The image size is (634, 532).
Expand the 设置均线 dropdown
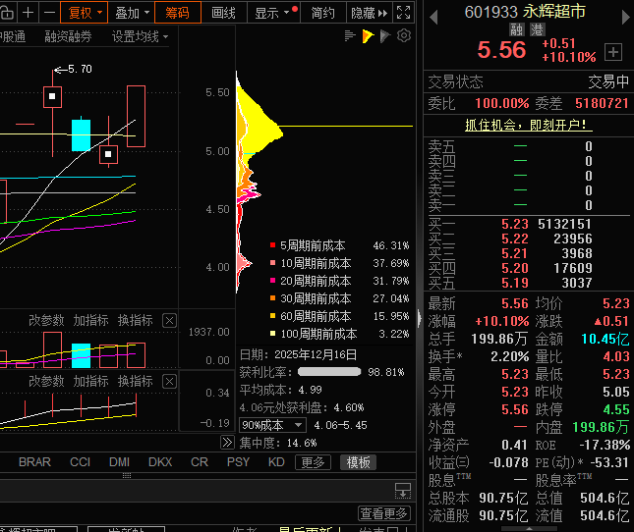(140, 36)
